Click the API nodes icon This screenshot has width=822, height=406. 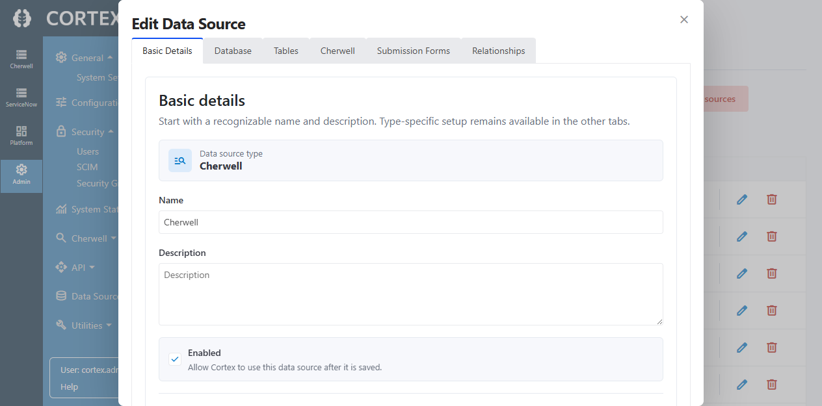tap(61, 267)
